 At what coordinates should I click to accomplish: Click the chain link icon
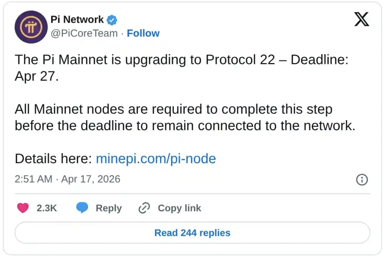pyautogui.click(x=144, y=208)
